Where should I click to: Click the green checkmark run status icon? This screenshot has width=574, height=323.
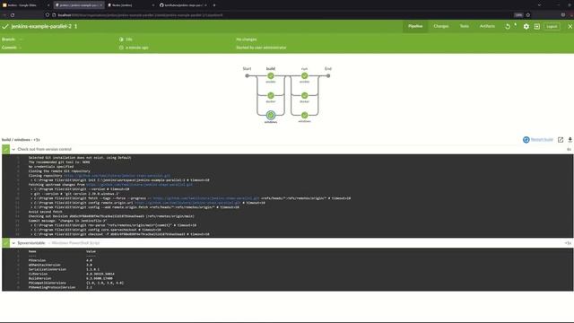(x=5, y=26)
